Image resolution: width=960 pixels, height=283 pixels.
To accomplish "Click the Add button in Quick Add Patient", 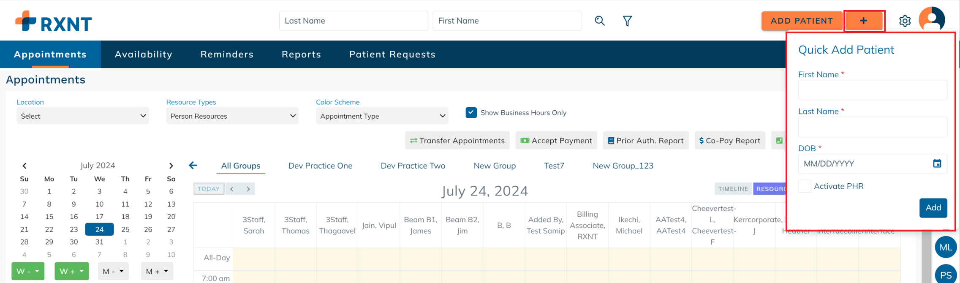I will [x=933, y=208].
